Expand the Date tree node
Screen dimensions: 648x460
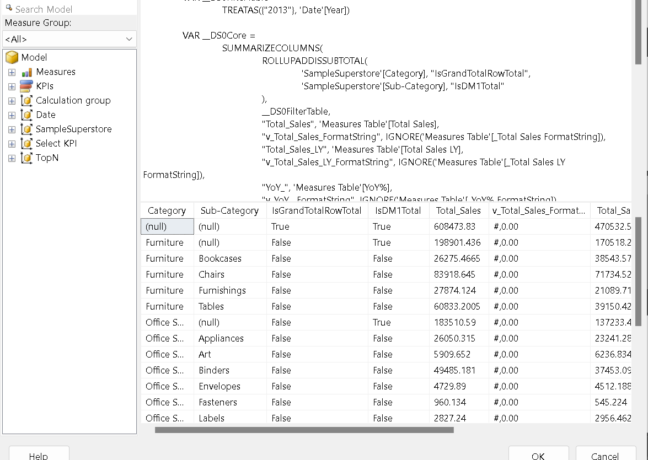tap(12, 115)
